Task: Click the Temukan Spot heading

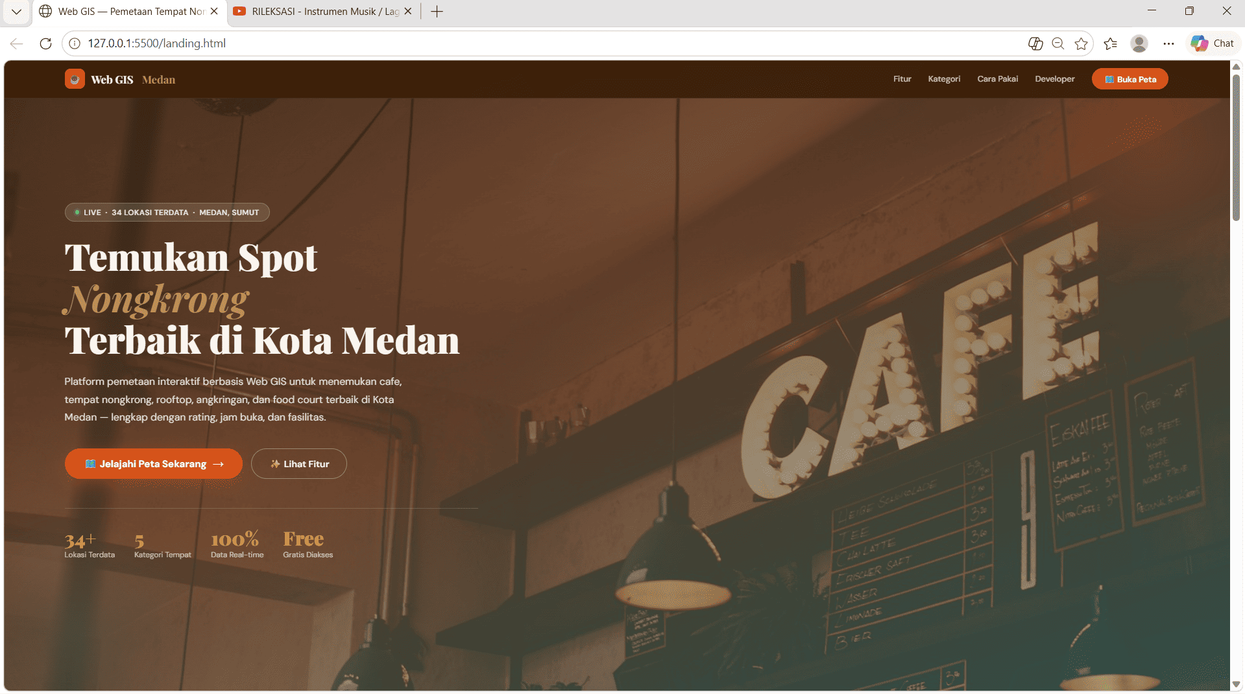Action: (191, 258)
